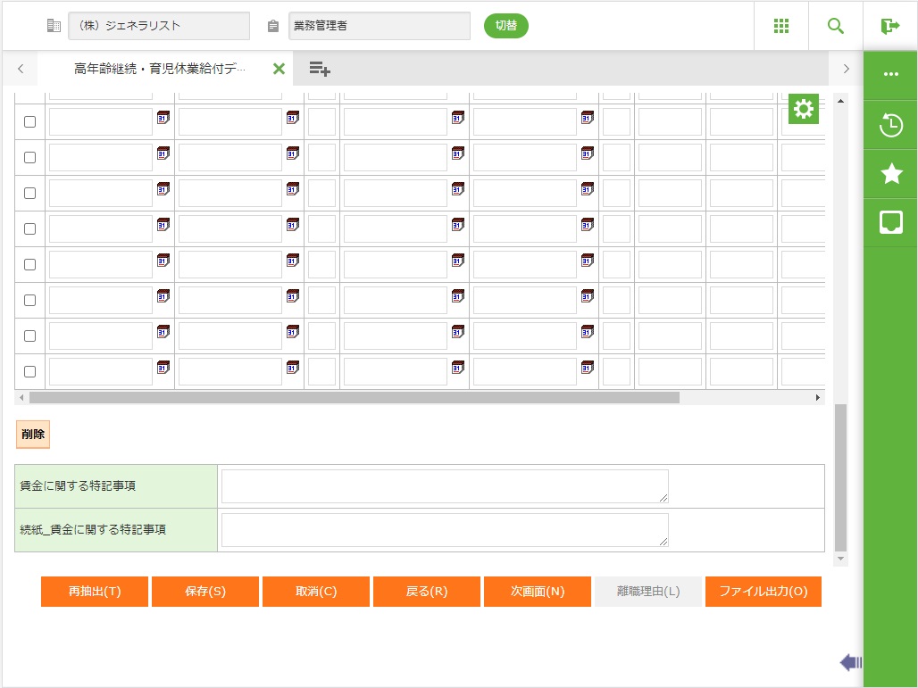Click the (株) ジェネラリスト company field

pyautogui.click(x=159, y=26)
